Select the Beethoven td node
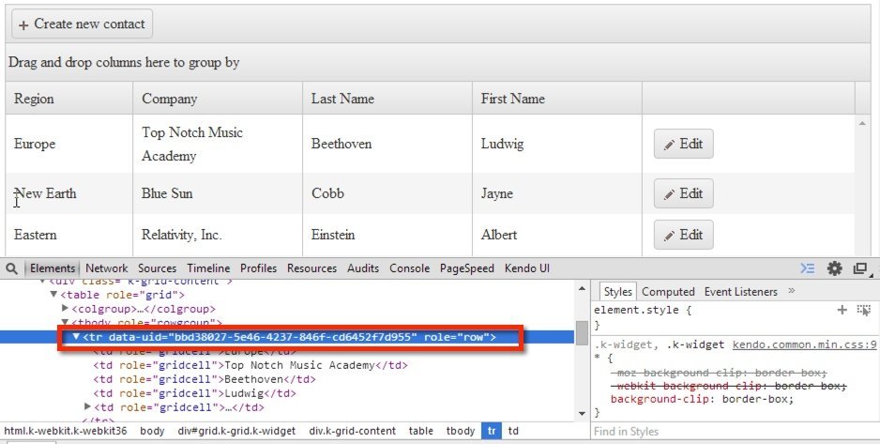Screen dimensions: 880x444 [x=205, y=379]
